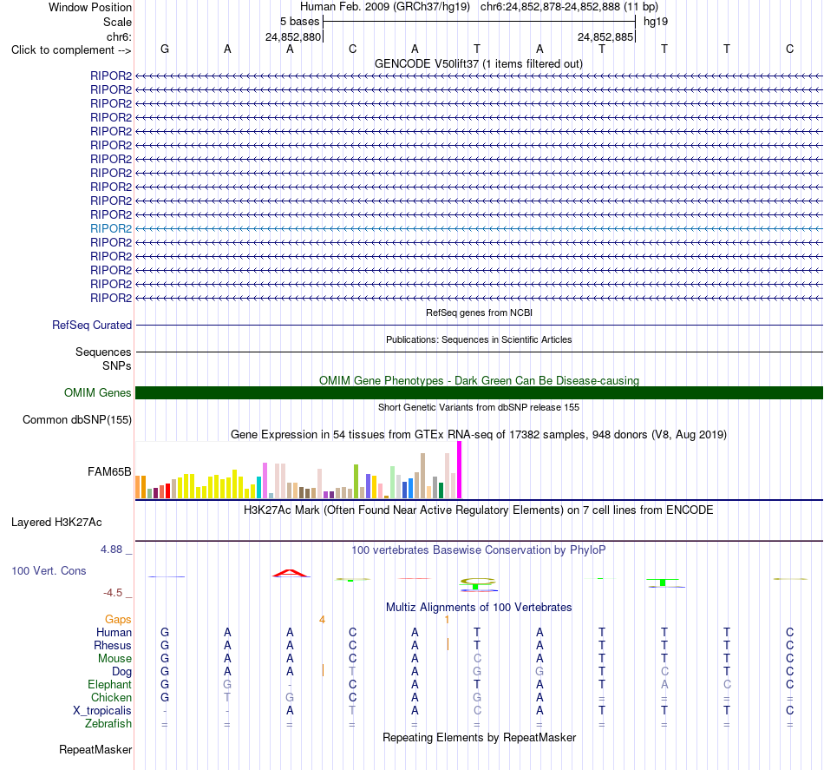Click the 'Scale' label in the base position track
824x770 pixels.
click(x=117, y=22)
